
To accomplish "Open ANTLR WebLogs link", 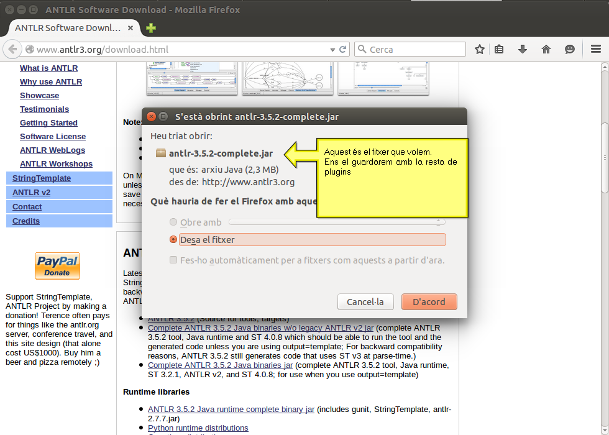I will pos(52,150).
